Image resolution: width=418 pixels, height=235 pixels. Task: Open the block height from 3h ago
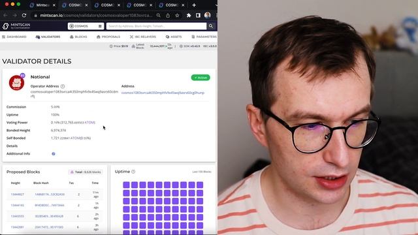point(18,227)
